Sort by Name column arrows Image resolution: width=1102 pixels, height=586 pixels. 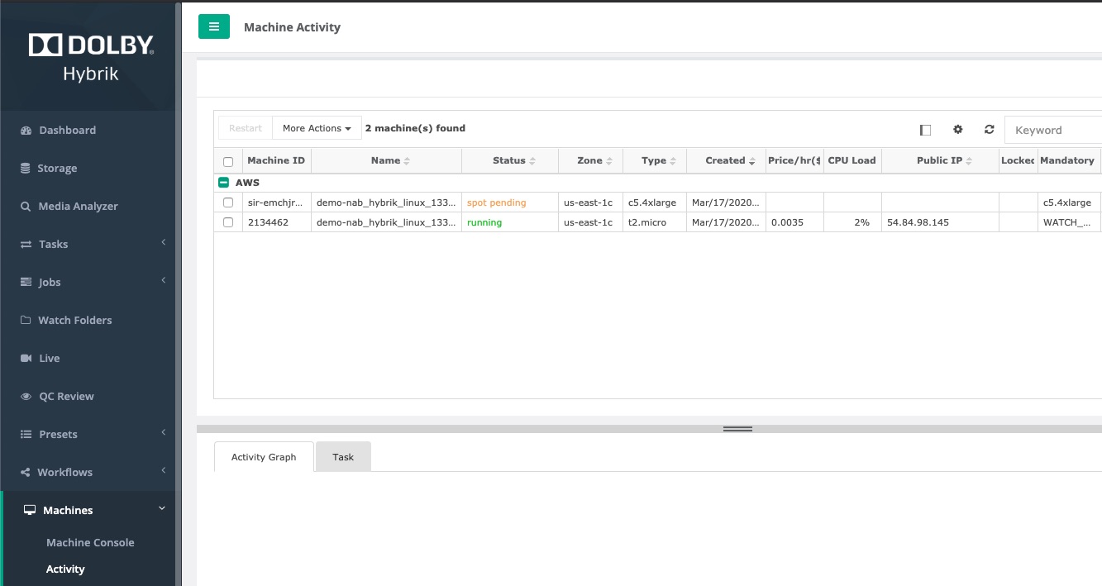pos(407,161)
